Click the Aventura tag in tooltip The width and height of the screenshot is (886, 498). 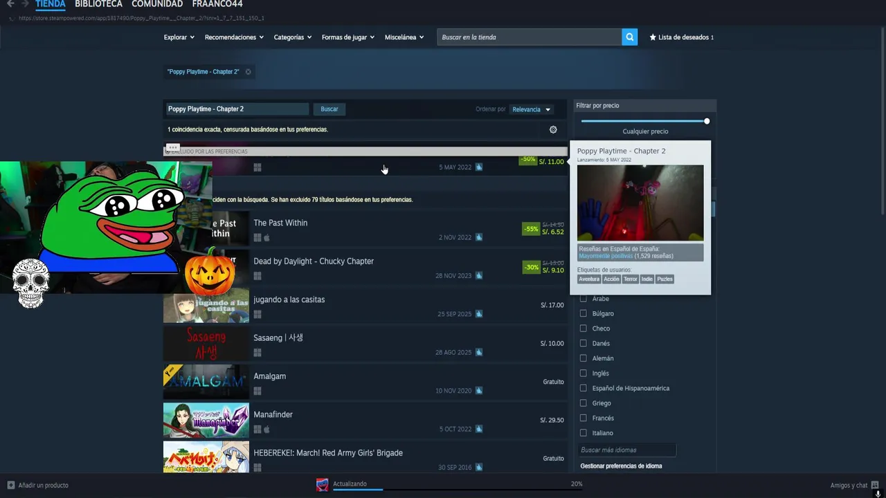click(589, 279)
